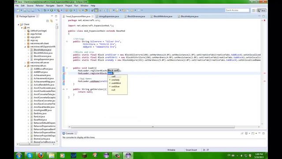This screenshot has height=159, width=282.
Task: Collapse the net.minecraft.ExpansionMod package
Action: point(25,47)
